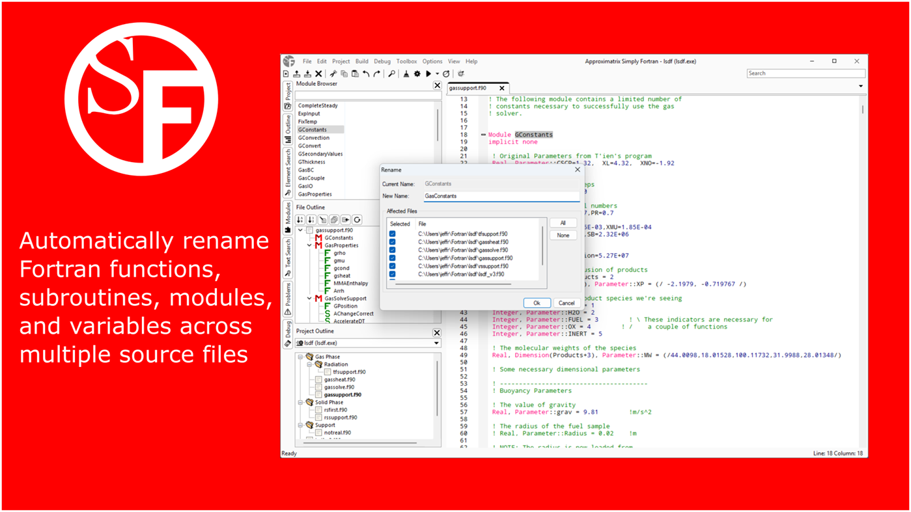Screen dimensions: 911x512
Task: Collapse the Radiation folder
Action: pos(310,364)
